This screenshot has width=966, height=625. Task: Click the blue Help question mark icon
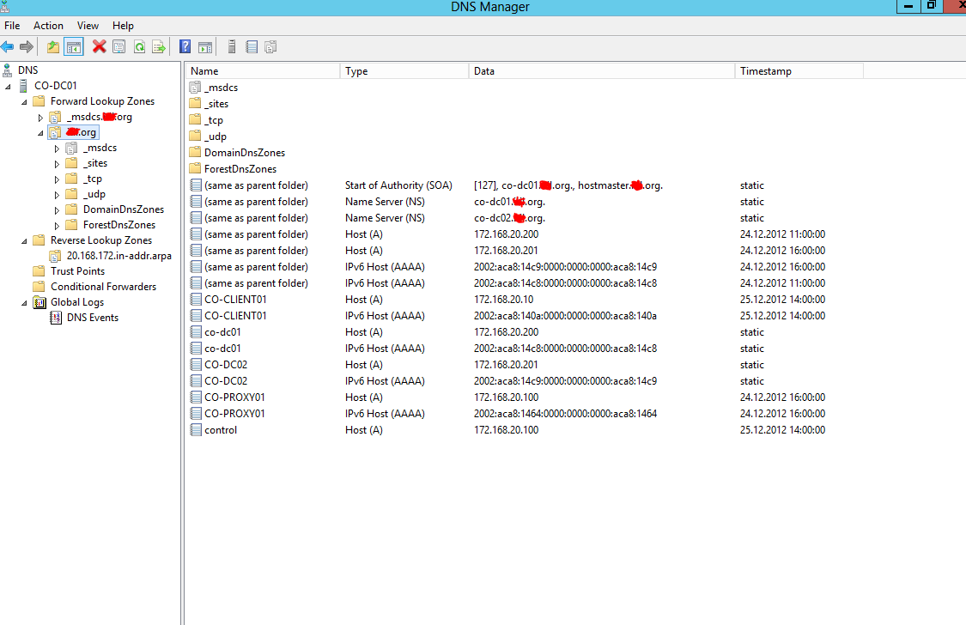[185, 47]
